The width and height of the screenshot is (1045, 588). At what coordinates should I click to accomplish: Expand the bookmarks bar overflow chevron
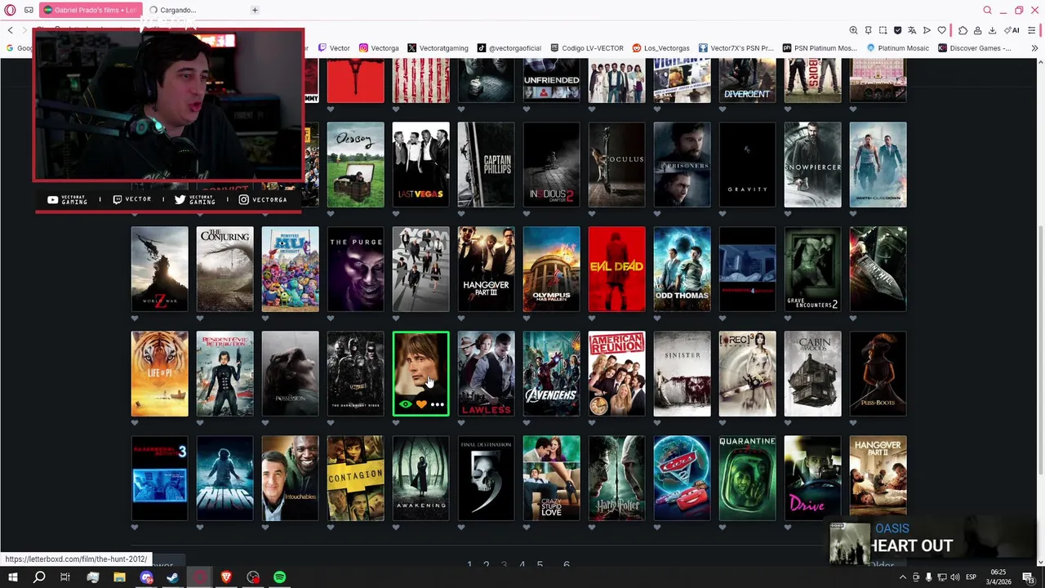point(1034,48)
